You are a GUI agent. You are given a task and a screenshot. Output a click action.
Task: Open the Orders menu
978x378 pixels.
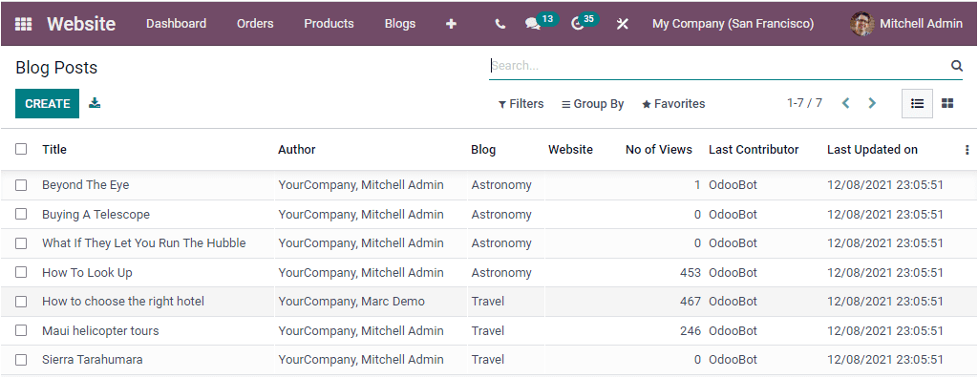click(255, 24)
